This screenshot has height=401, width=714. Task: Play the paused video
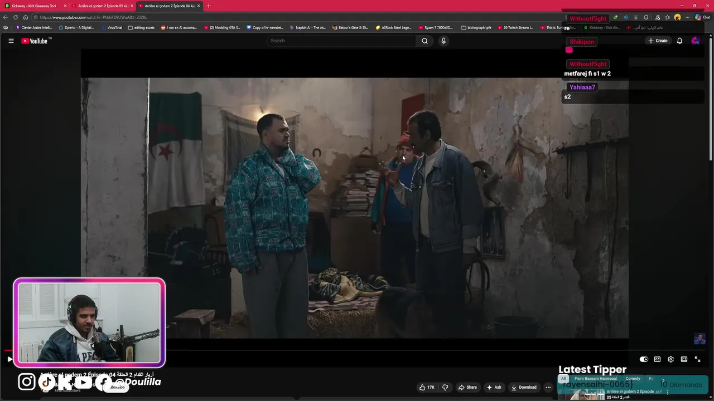coord(9,359)
